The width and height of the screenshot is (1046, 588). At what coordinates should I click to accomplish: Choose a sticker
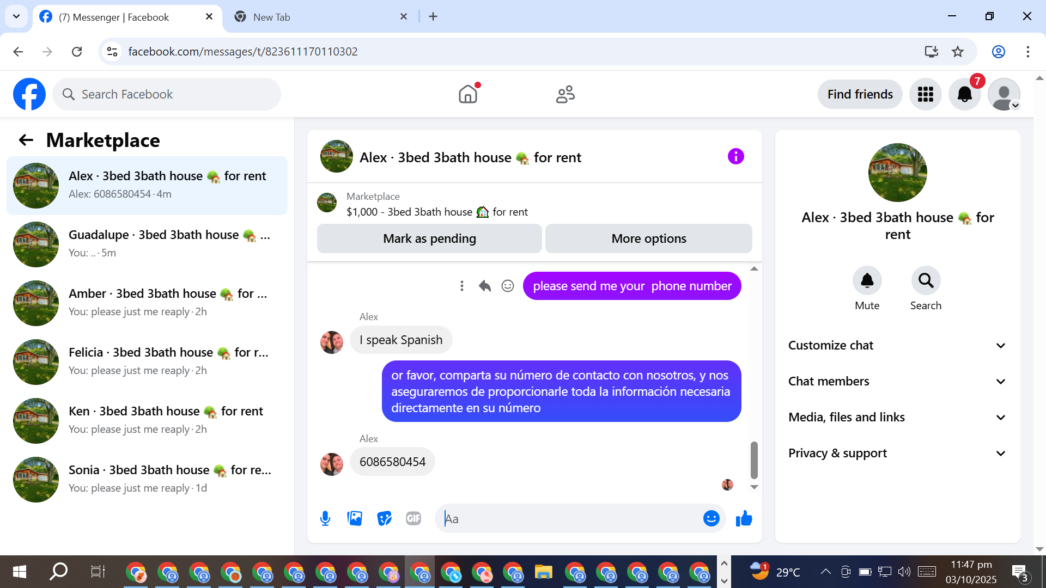click(384, 519)
